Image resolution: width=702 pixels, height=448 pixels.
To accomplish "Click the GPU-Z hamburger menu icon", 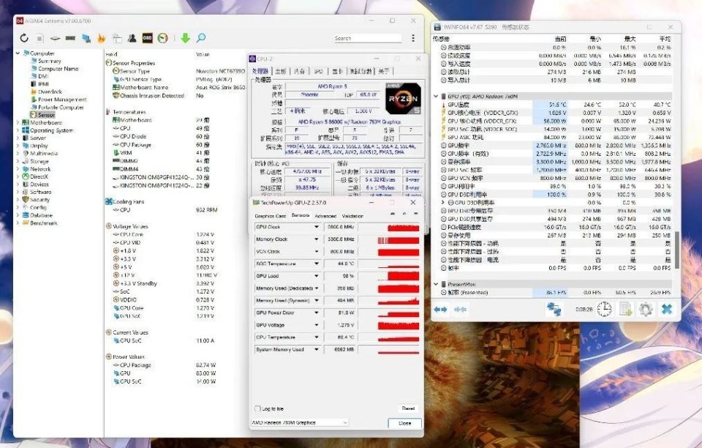I will (415, 214).
